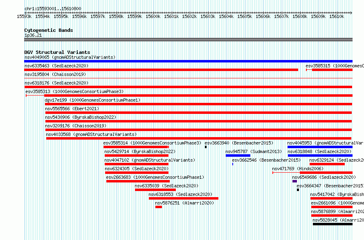364x240 pixels.
Task: Click the purple bar under nsv6549686
Action: click(x=294, y=181)
